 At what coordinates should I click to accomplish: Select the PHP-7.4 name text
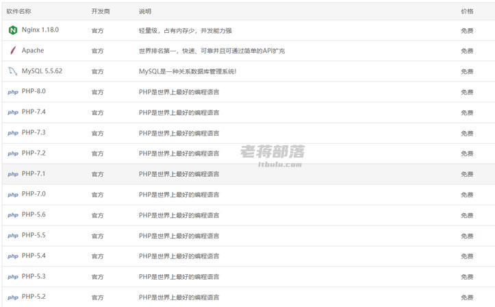[x=34, y=112]
